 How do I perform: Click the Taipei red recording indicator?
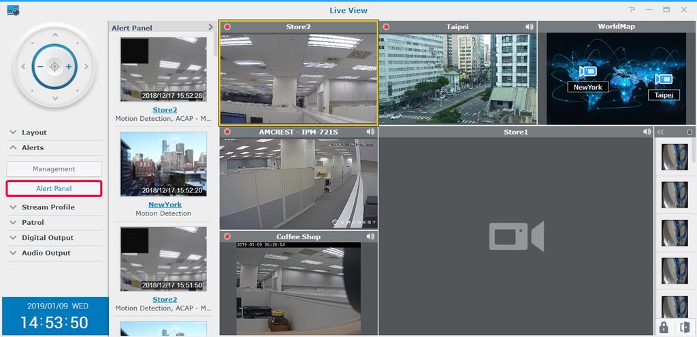(387, 27)
